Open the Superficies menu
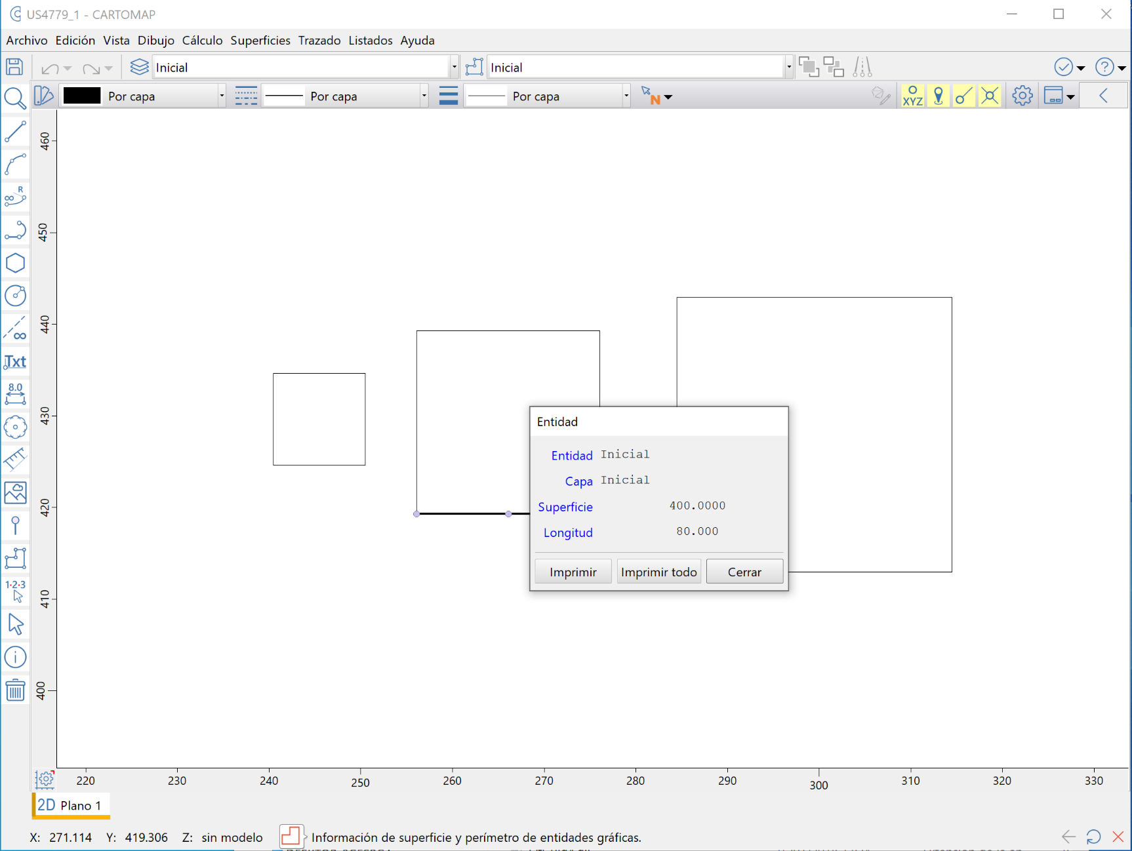 [x=260, y=40]
